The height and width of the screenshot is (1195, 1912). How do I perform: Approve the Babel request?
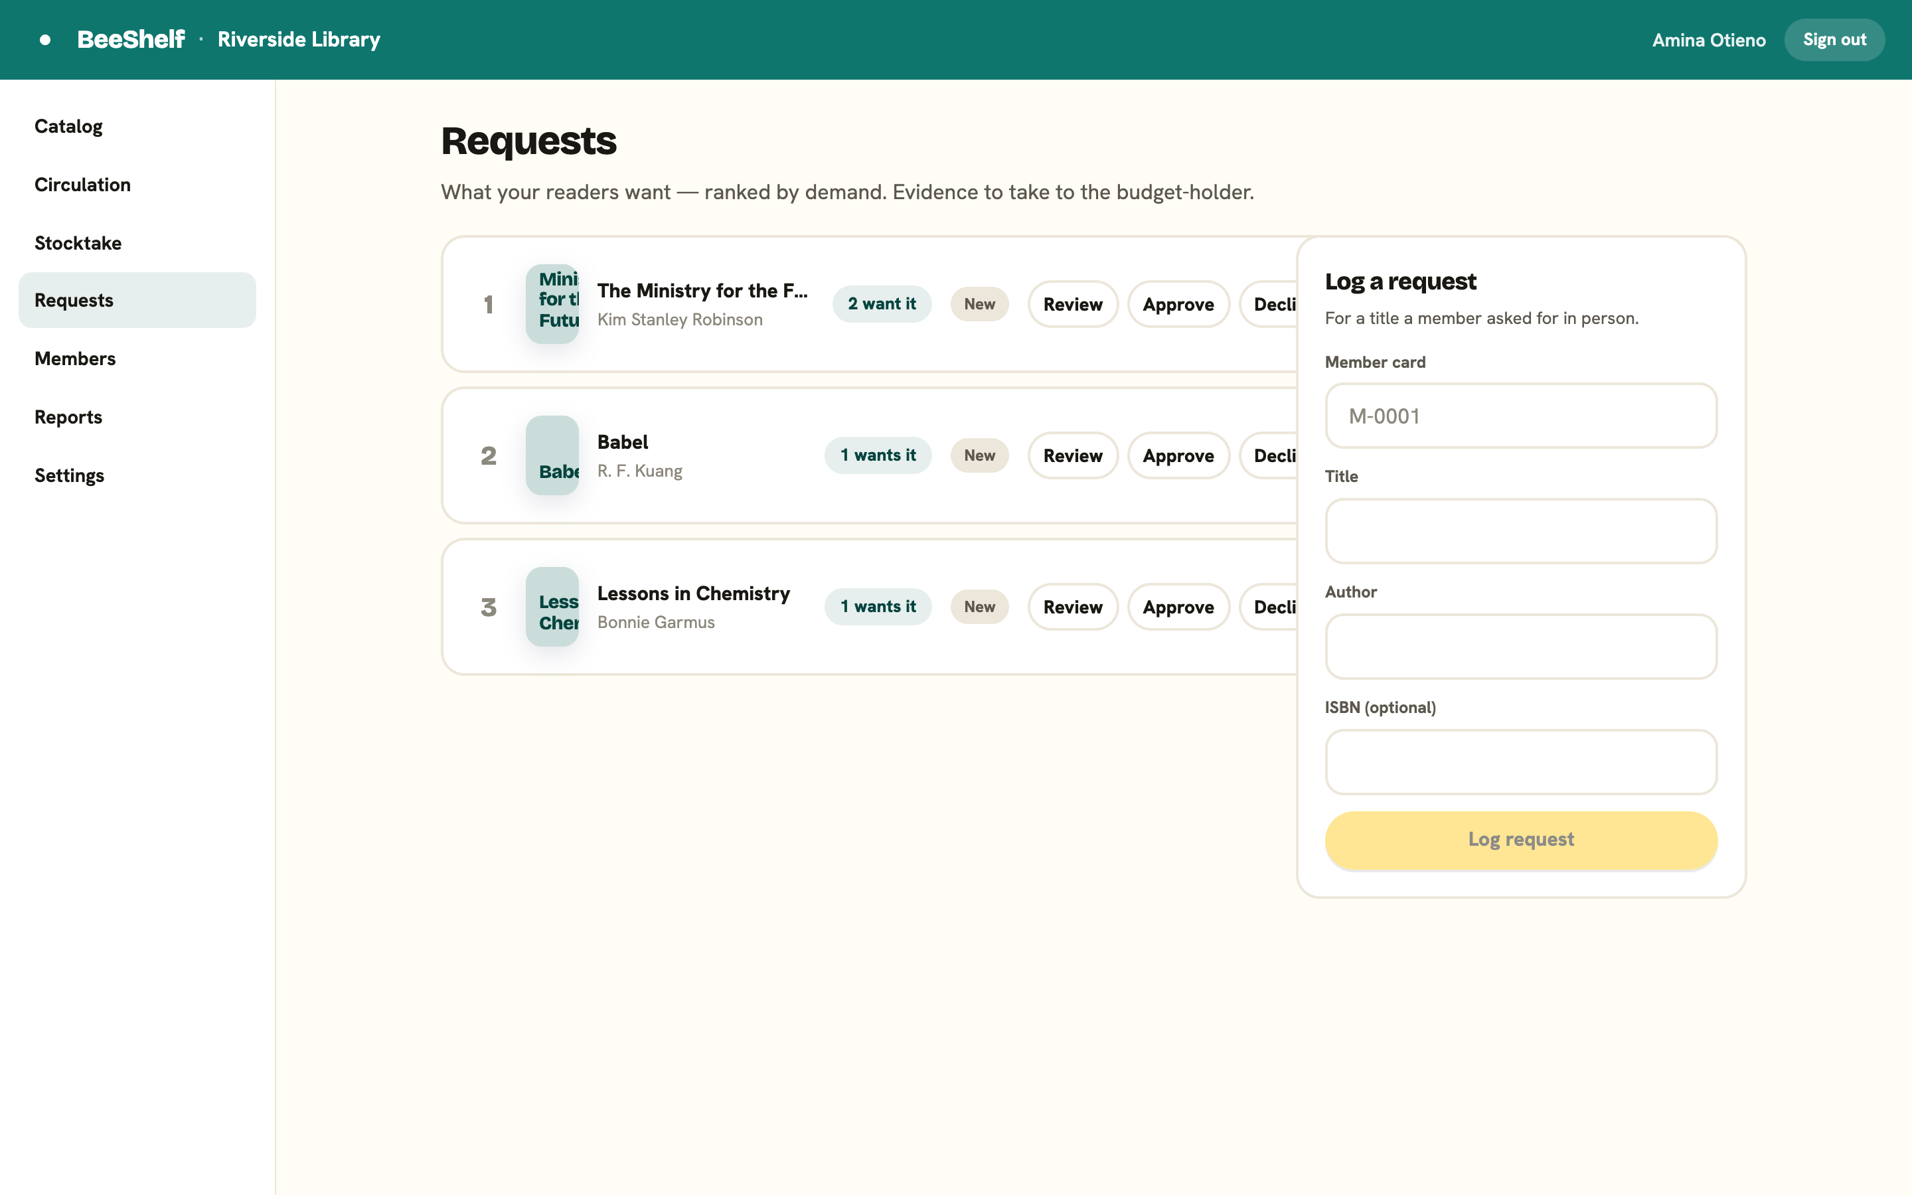click(1178, 455)
